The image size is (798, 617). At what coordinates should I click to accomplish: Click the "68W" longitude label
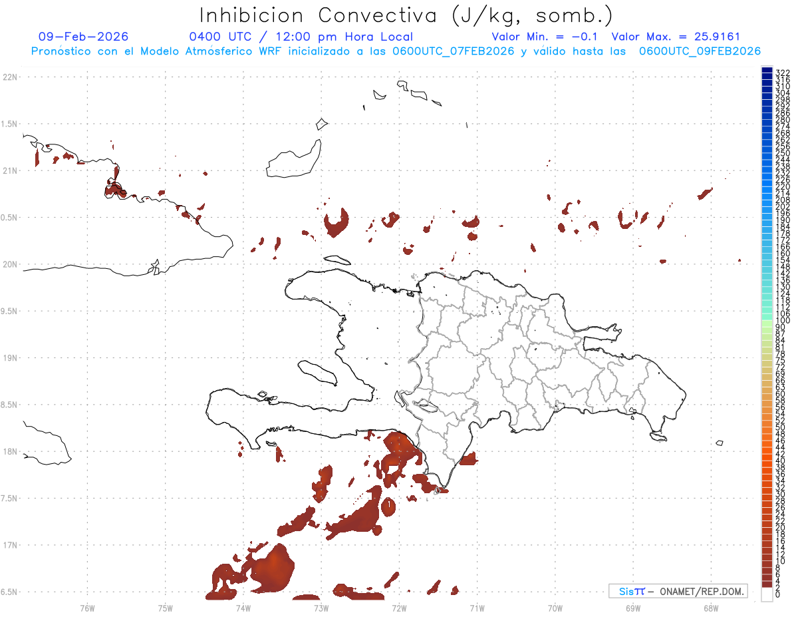tap(710, 608)
